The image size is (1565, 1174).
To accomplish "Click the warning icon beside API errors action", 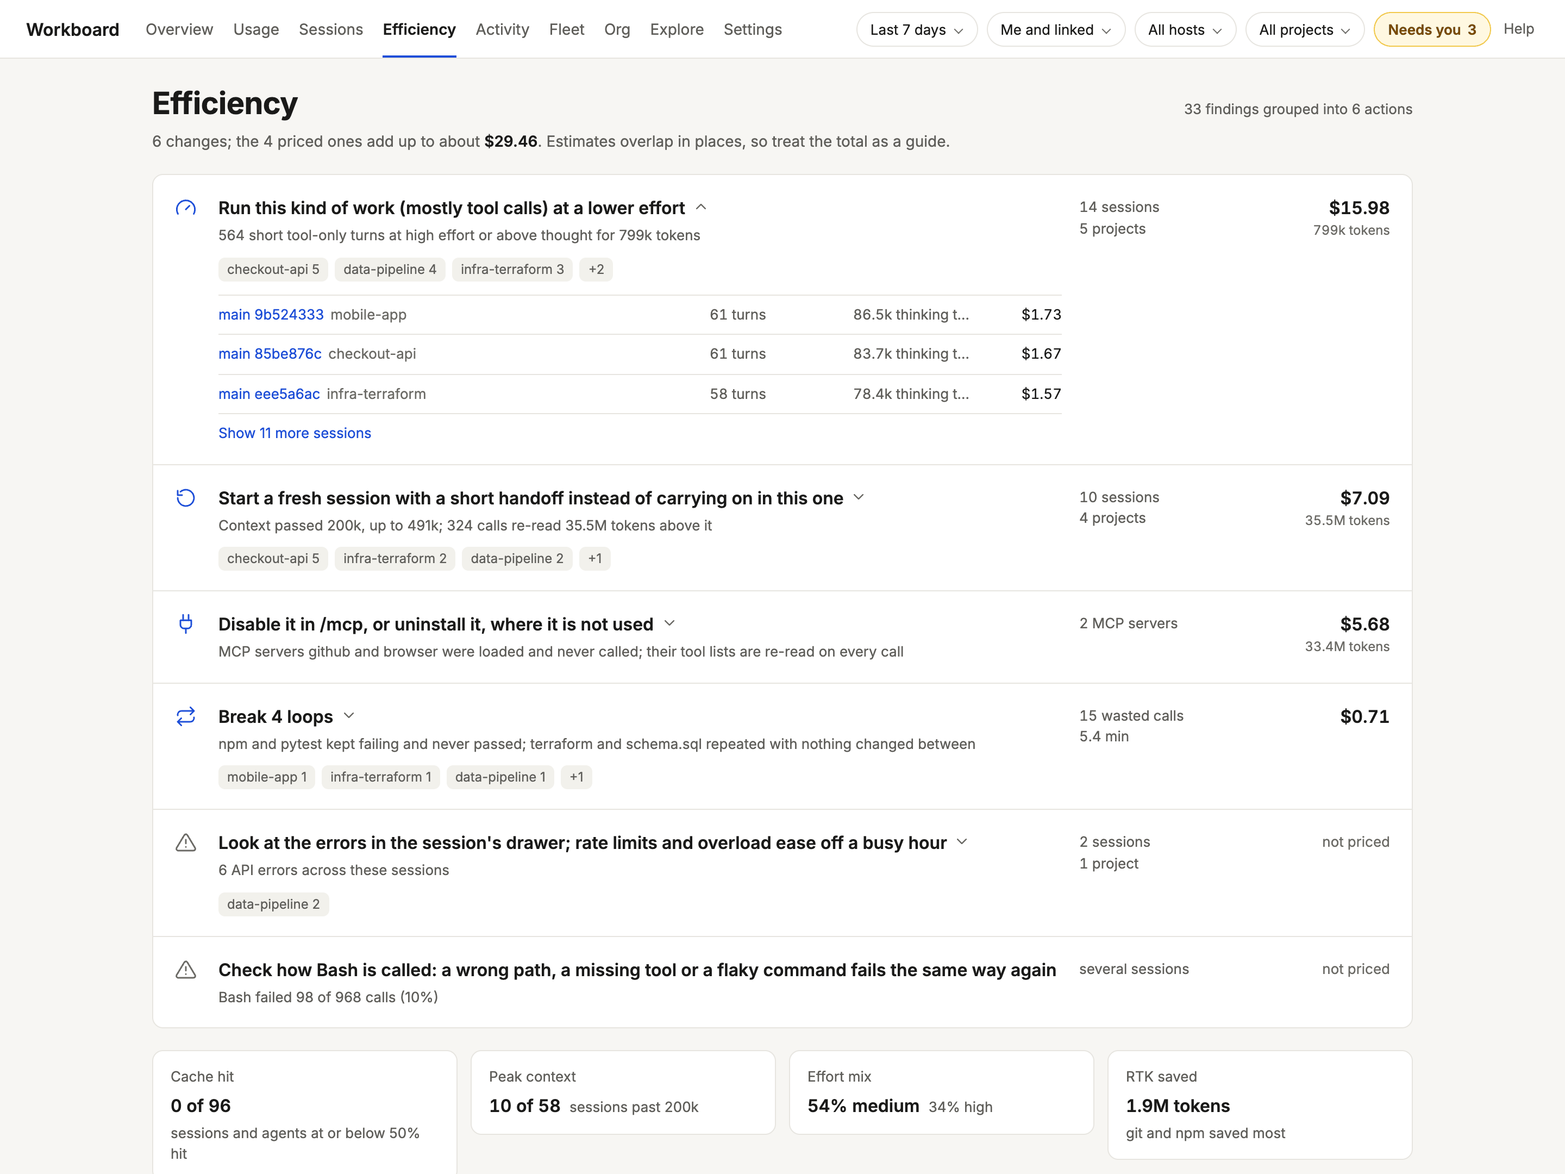I will pos(185,843).
